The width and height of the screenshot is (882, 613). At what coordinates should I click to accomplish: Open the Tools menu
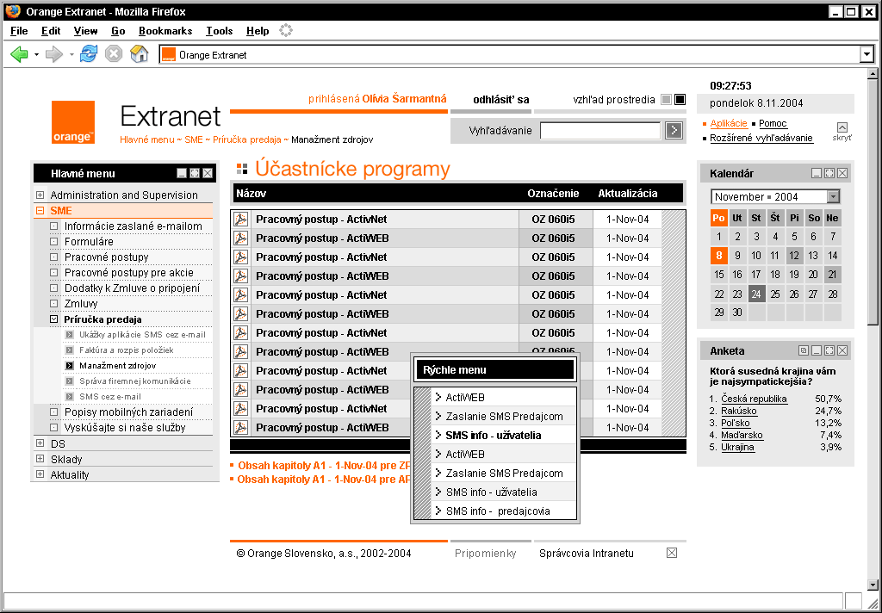219,31
